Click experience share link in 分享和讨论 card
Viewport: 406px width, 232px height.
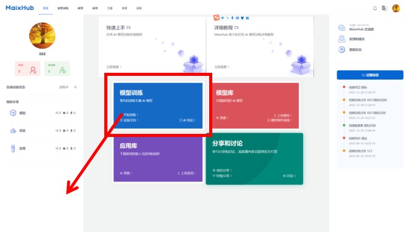[x=222, y=176]
